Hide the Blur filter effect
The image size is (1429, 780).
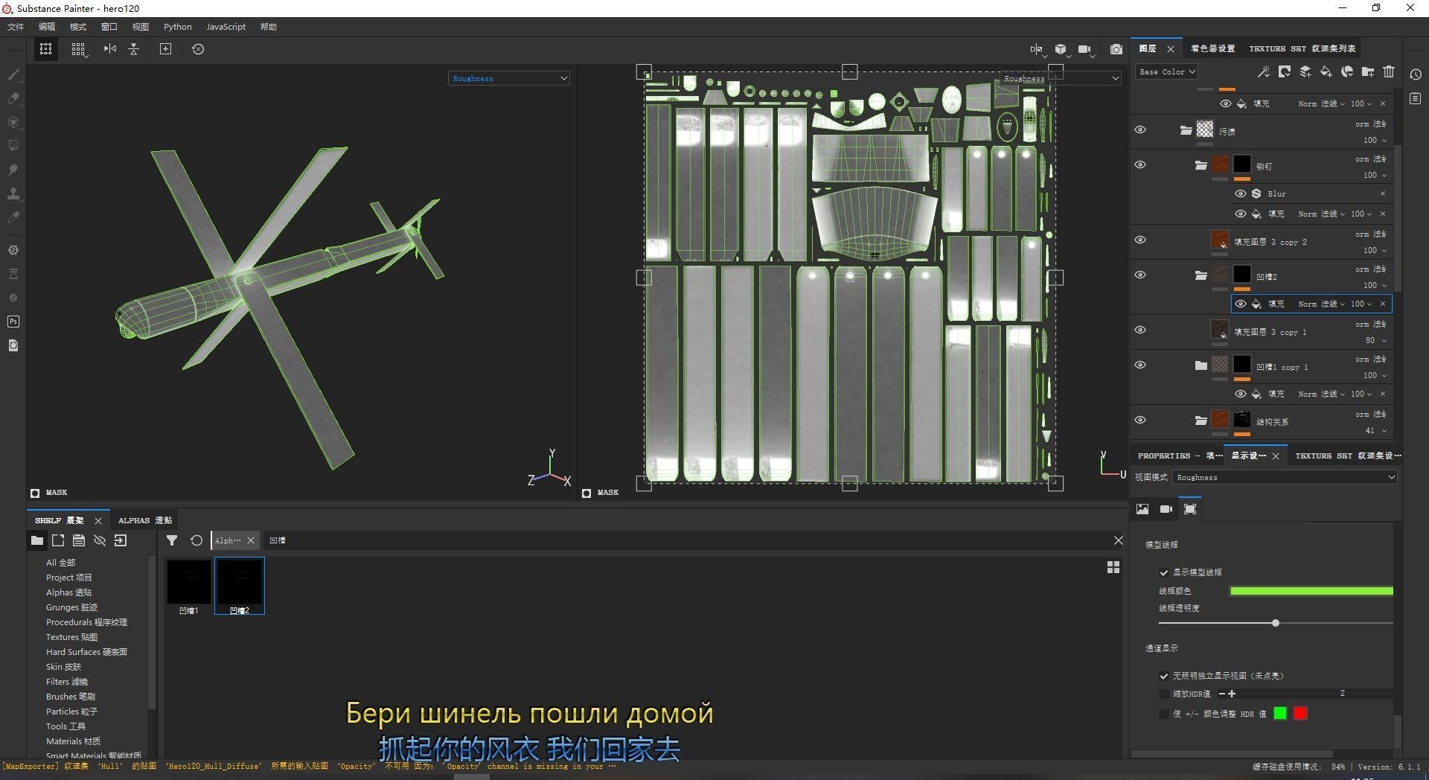(x=1240, y=194)
